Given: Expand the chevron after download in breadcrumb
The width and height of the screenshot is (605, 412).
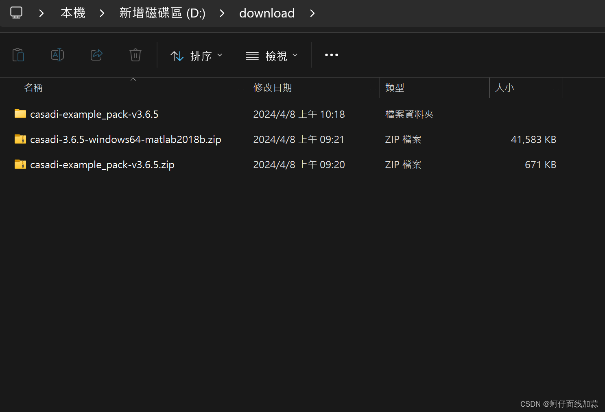Looking at the screenshot, I should (x=312, y=13).
